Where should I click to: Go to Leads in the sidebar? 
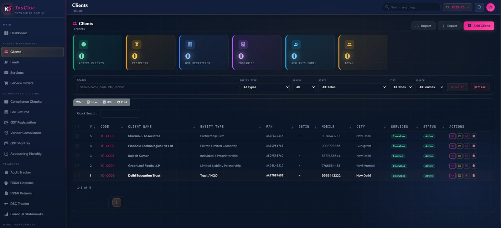[x=15, y=62]
